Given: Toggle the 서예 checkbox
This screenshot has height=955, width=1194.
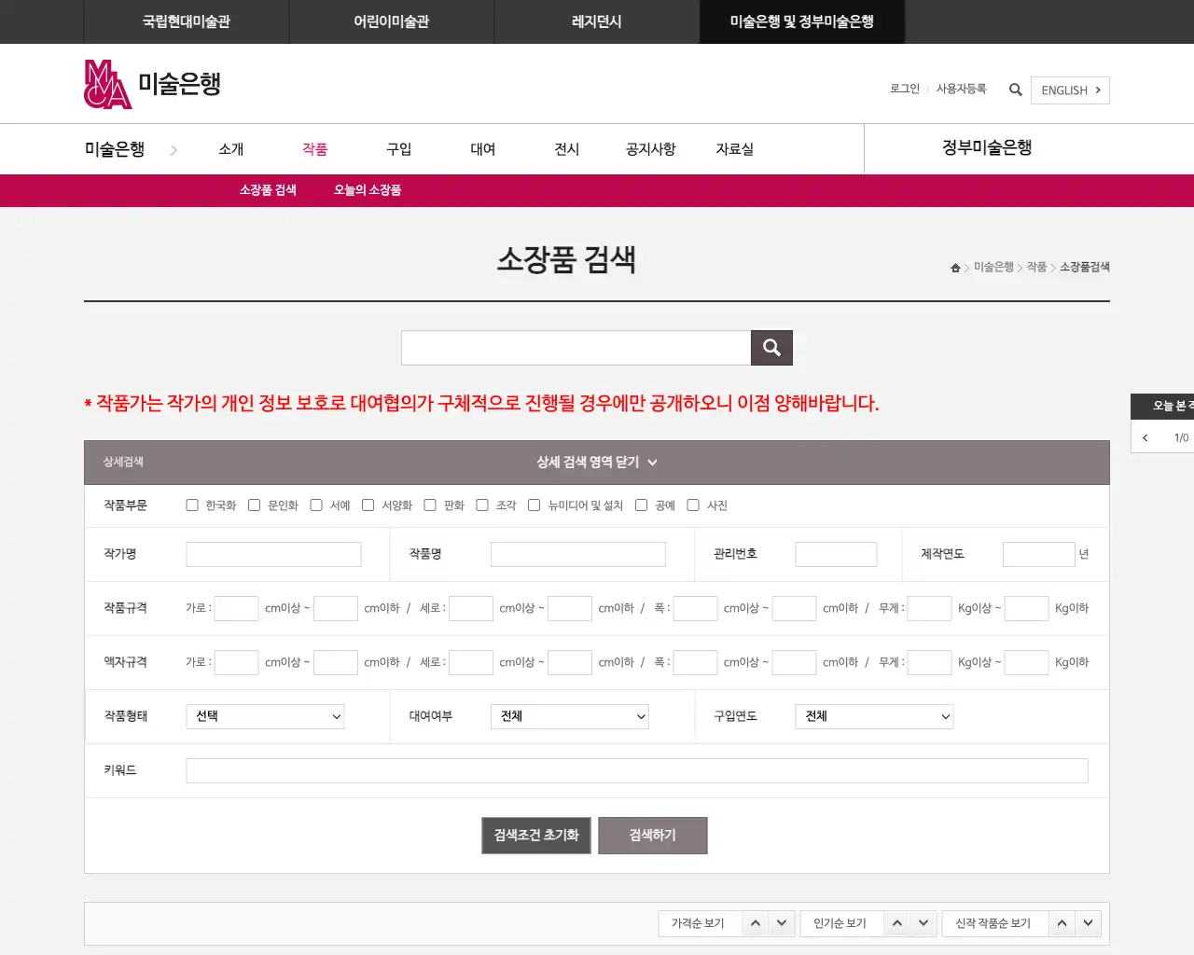Looking at the screenshot, I should (x=316, y=505).
